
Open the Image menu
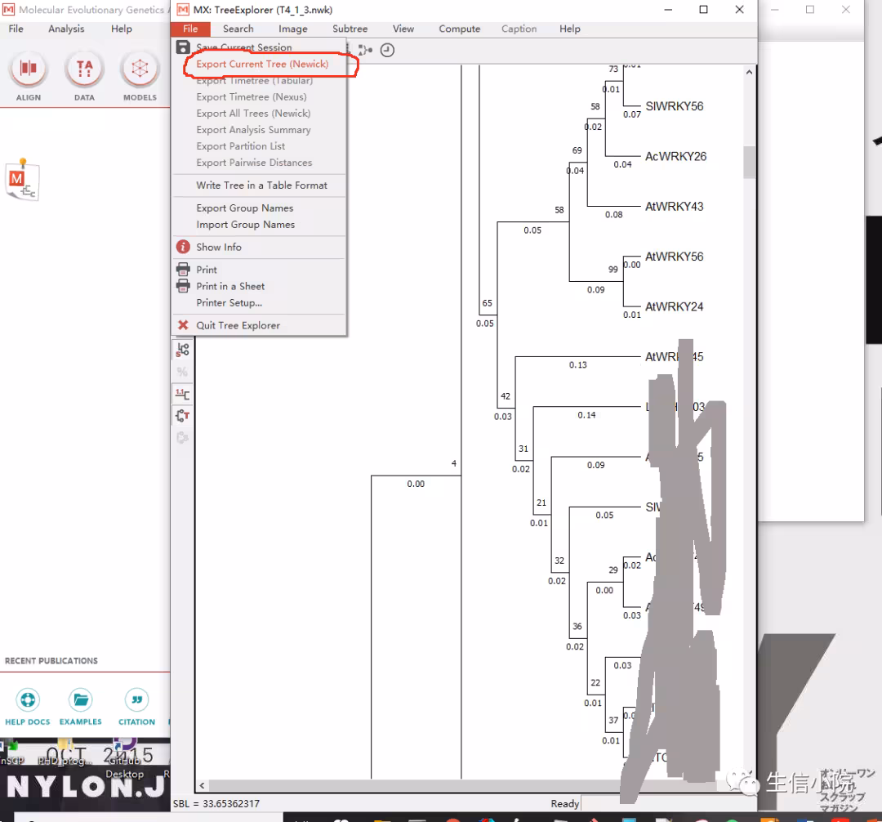pyautogui.click(x=292, y=29)
